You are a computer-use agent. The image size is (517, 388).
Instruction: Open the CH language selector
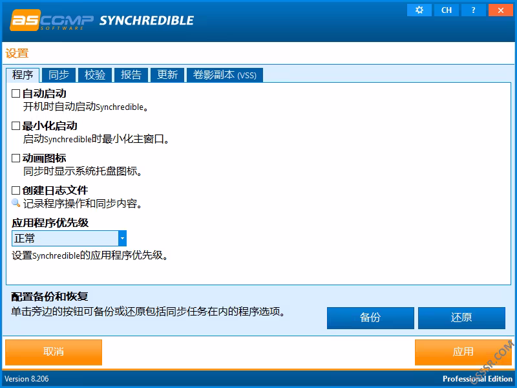[447, 10]
